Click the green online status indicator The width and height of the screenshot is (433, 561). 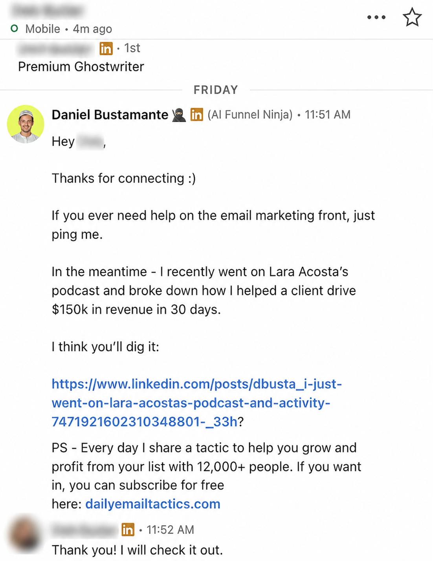pos(15,29)
